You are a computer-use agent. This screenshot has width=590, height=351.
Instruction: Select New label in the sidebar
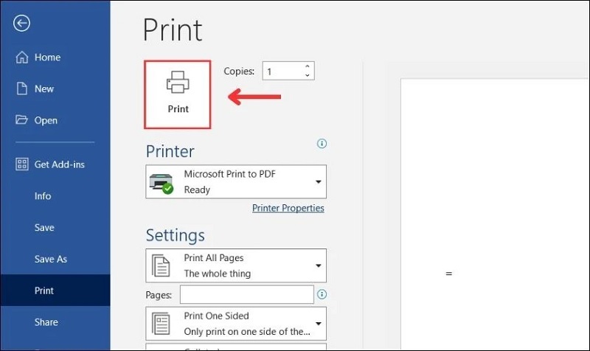pos(44,88)
